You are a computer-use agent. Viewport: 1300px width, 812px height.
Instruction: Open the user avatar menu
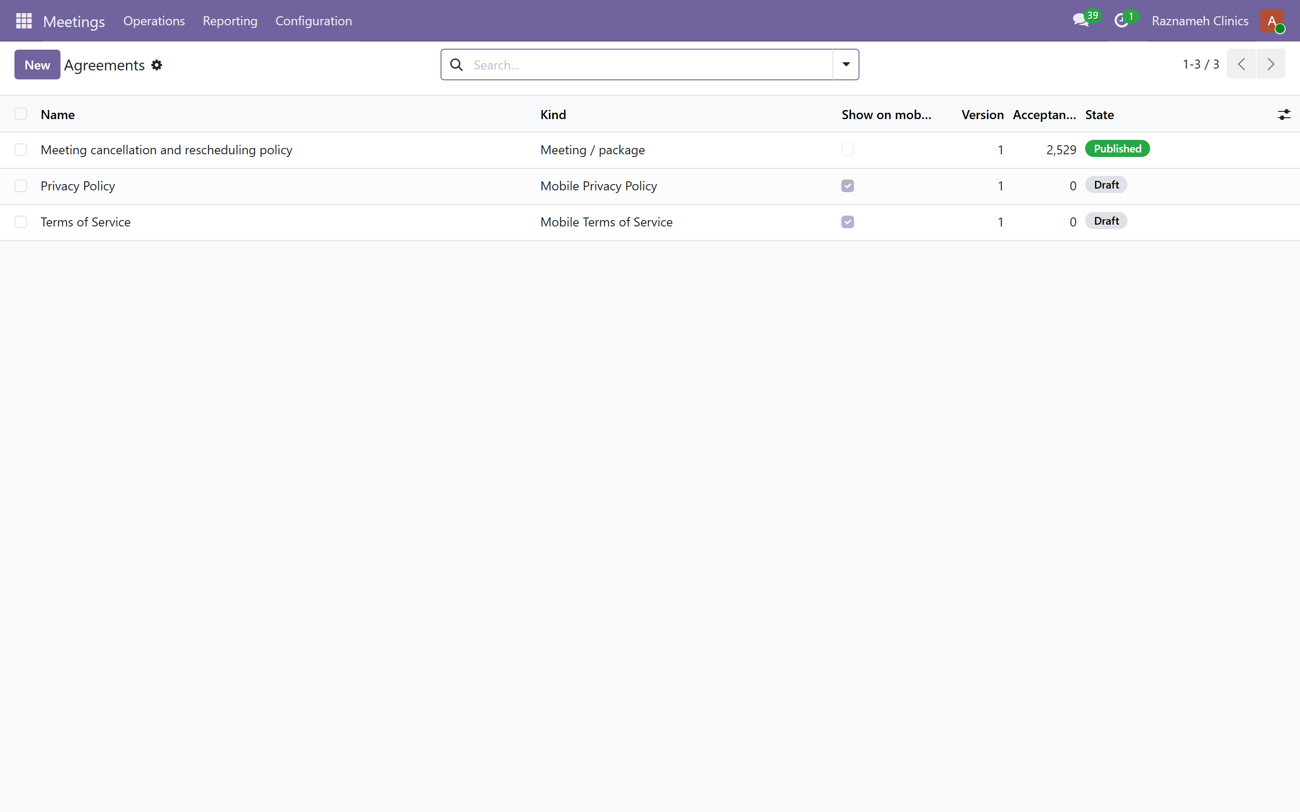pyautogui.click(x=1272, y=21)
